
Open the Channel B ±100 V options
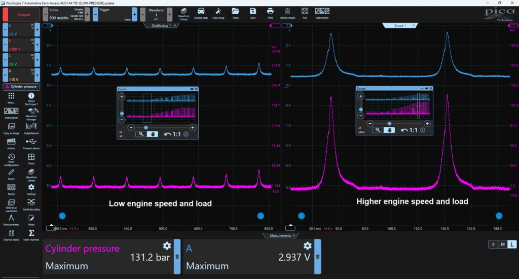click(x=21, y=45)
